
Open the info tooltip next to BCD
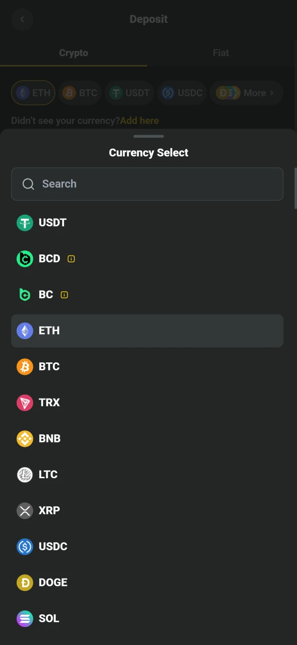71,259
